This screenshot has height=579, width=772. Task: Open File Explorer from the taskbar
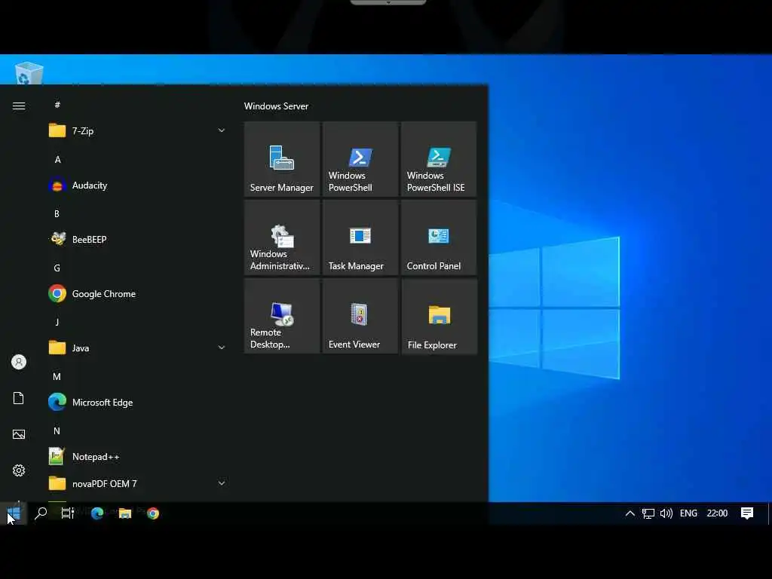pos(125,513)
